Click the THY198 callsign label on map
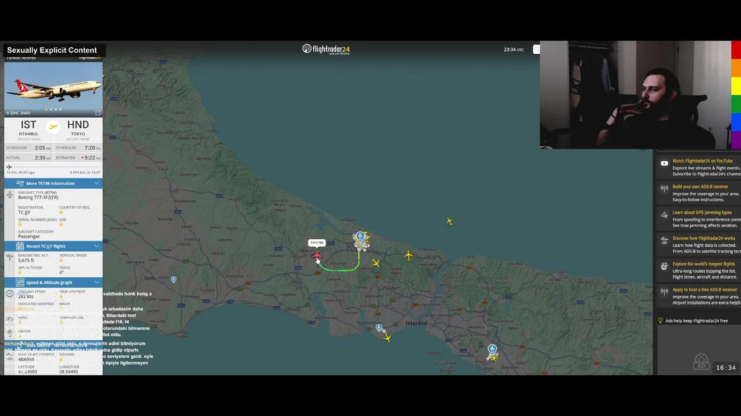The image size is (741, 416). pos(317,243)
